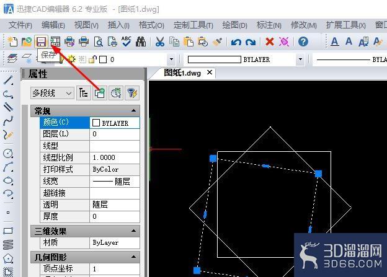Click the New drawing icon
Screen dimensions: 387x277
click(12, 42)
